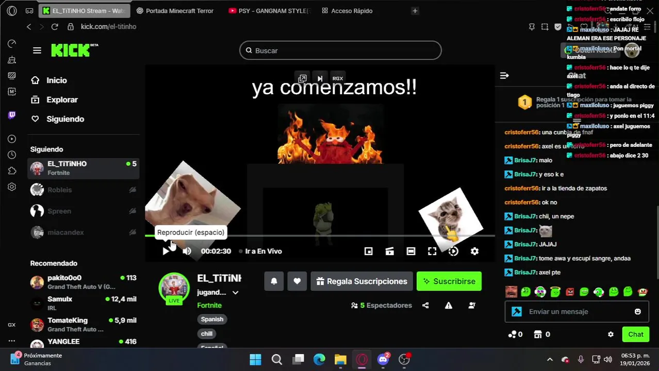Open a new browser tab with plus

[x=415, y=10]
